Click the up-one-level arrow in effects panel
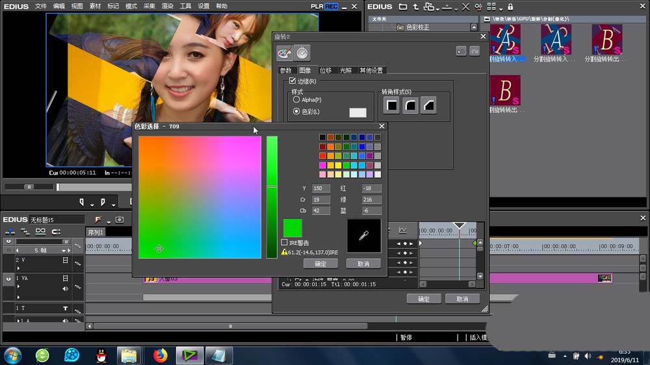 (x=415, y=6)
